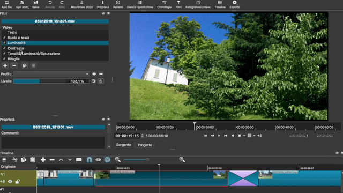Show the Recenti panel
The height and width of the screenshot is (193, 343).
tap(118, 4)
